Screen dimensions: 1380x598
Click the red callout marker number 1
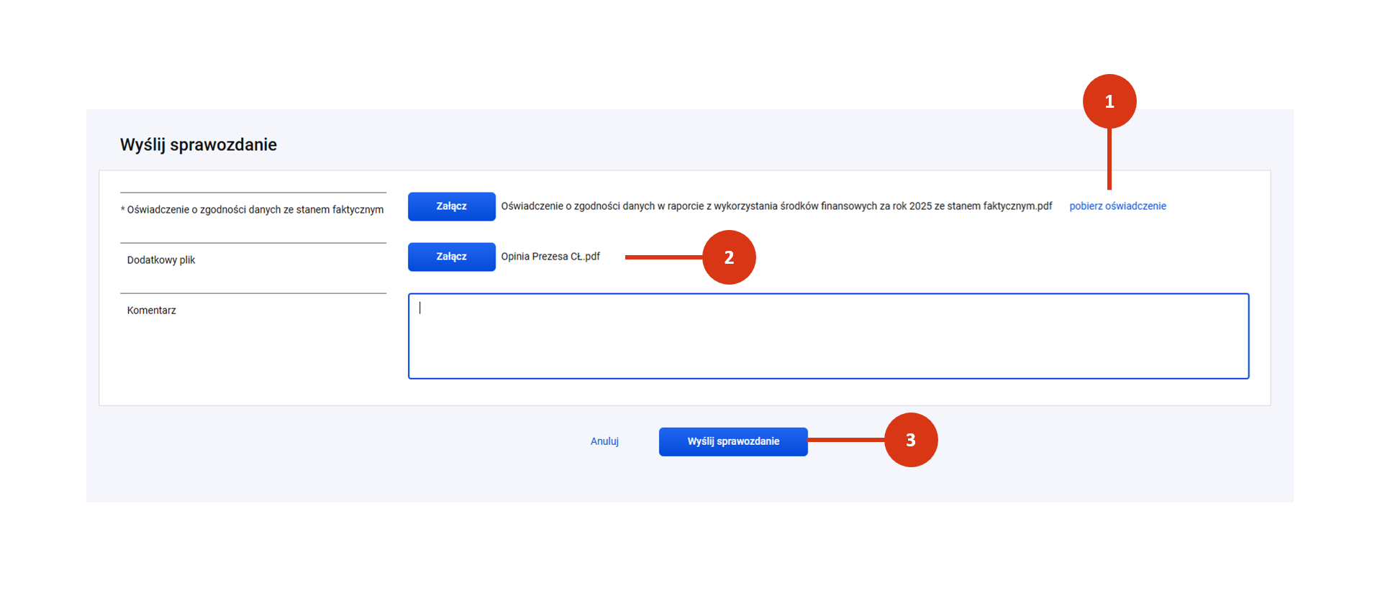pos(1109,101)
